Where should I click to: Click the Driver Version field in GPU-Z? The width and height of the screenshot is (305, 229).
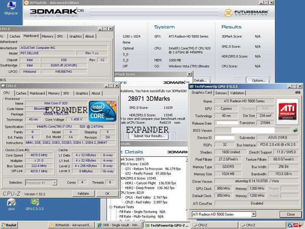[x=257, y=181]
